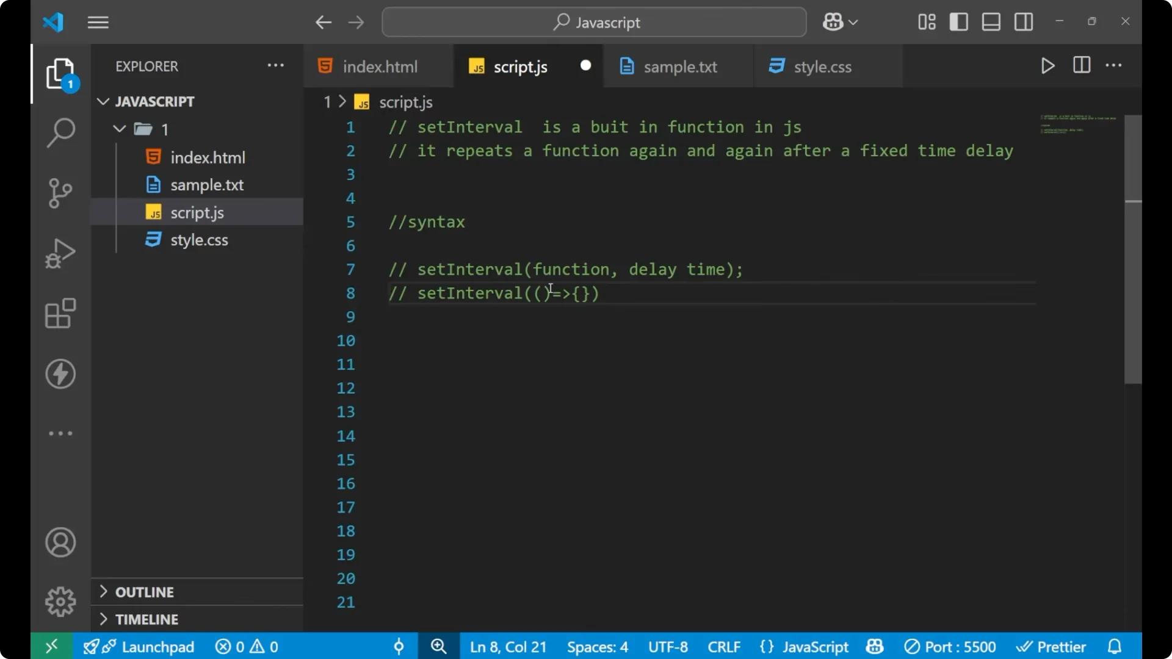Collapse the JAVASCRIPT folder in Explorer
Screen dimensions: 1172x659
(103, 101)
